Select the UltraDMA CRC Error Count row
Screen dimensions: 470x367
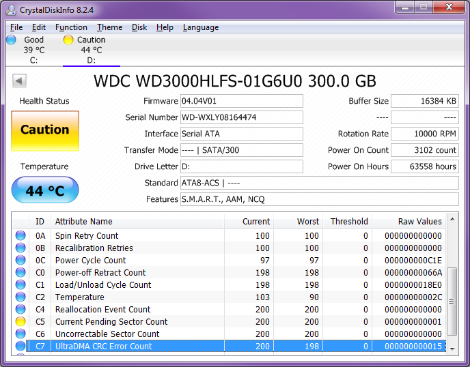[x=229, y=346]
